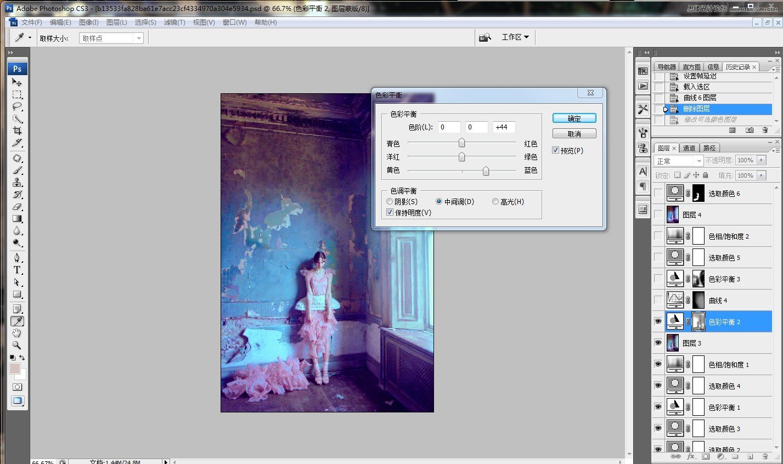Switch to the 路径 tab
This screenshot has width=783, height=464.
tap(709, 148)
